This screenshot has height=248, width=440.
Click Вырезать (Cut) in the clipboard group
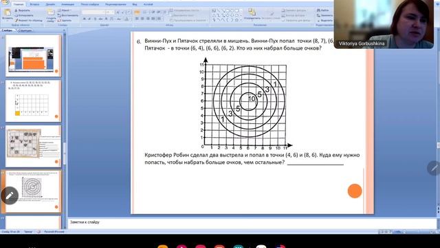click(x=23, y=10)
